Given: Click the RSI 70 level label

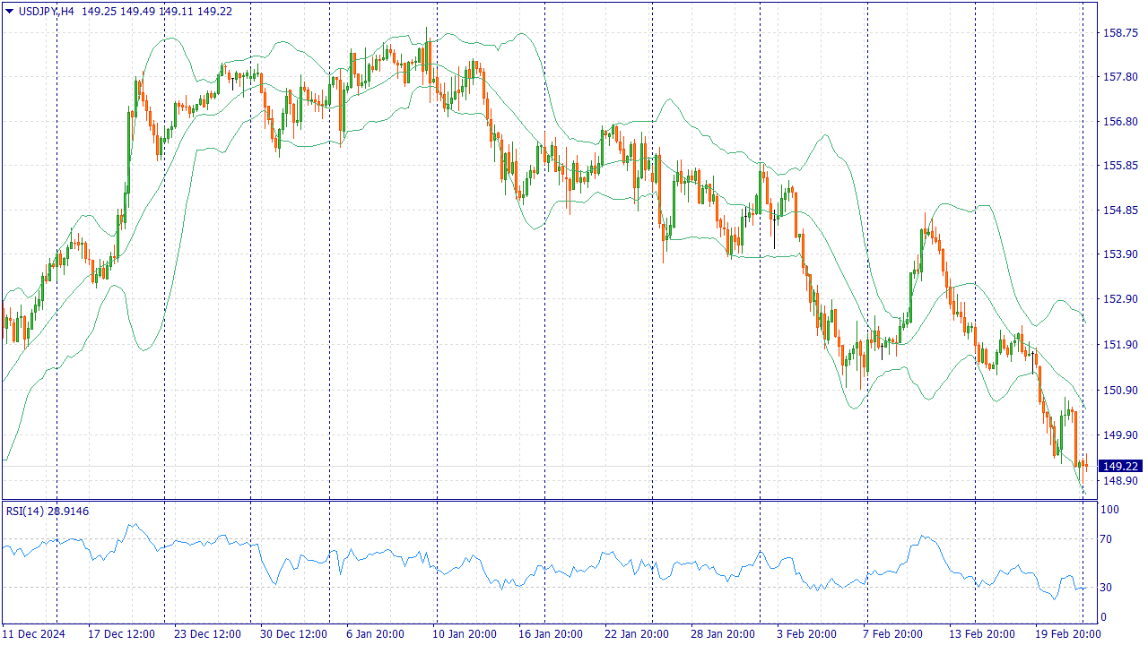Looking at the screenshot, I should pos(1107,539).
